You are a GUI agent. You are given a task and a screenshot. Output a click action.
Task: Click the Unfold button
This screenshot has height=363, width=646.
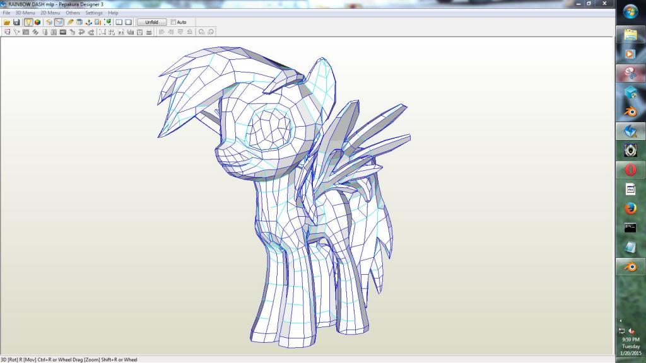point(151,22)
